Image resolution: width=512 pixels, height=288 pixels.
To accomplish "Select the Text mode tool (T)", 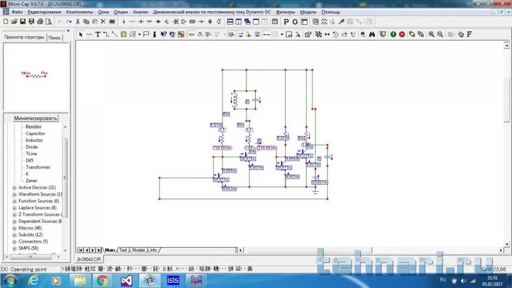I will 98,34.
